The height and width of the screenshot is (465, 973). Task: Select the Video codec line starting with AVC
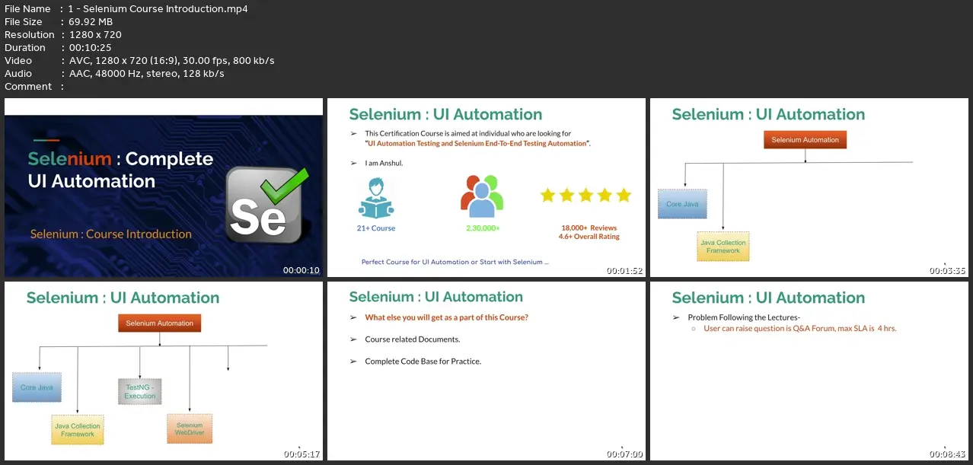172,61
